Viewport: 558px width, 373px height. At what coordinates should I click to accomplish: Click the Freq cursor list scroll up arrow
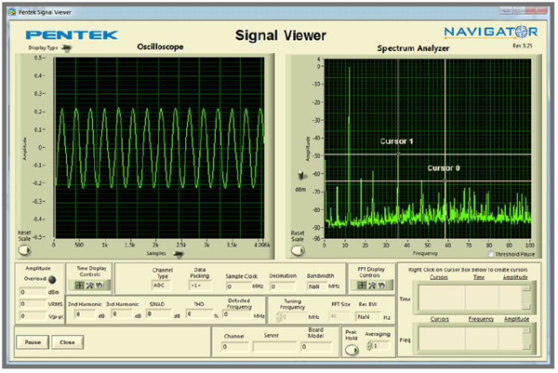click(526, 330)
